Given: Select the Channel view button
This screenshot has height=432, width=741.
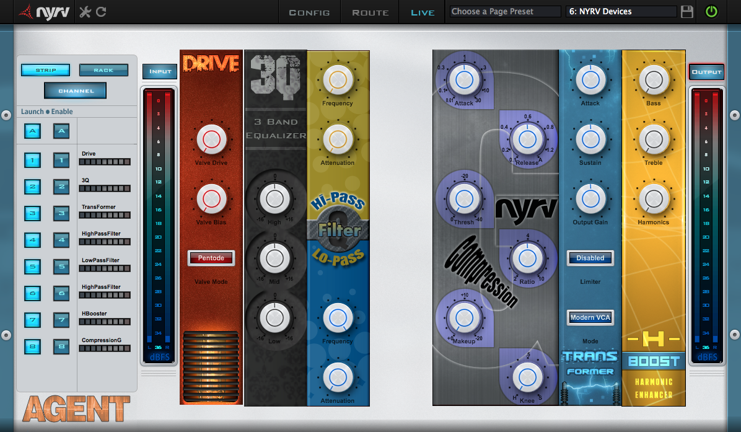Looking at the screenshot, I should (76, 90).
